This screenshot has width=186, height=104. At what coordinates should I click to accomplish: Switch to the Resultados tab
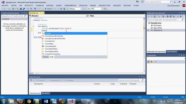tap(46, 93)
